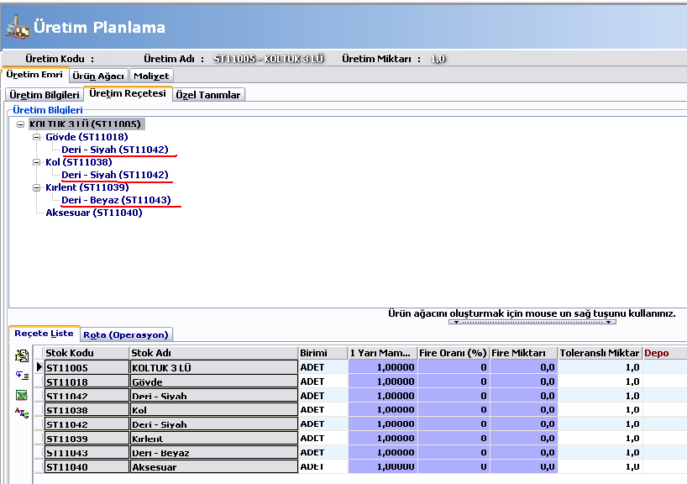Select Deri - Siyah (ST11042) under Gövde
Viewport: 687px width, 484px height.
[115, 150]
